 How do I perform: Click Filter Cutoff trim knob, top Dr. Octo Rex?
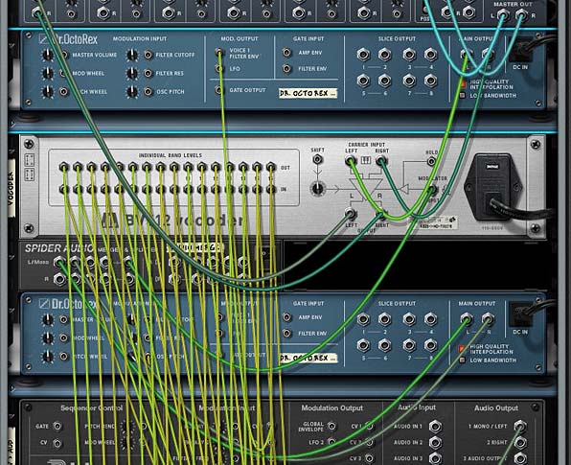pyautogui.click(x=132, y=55)
